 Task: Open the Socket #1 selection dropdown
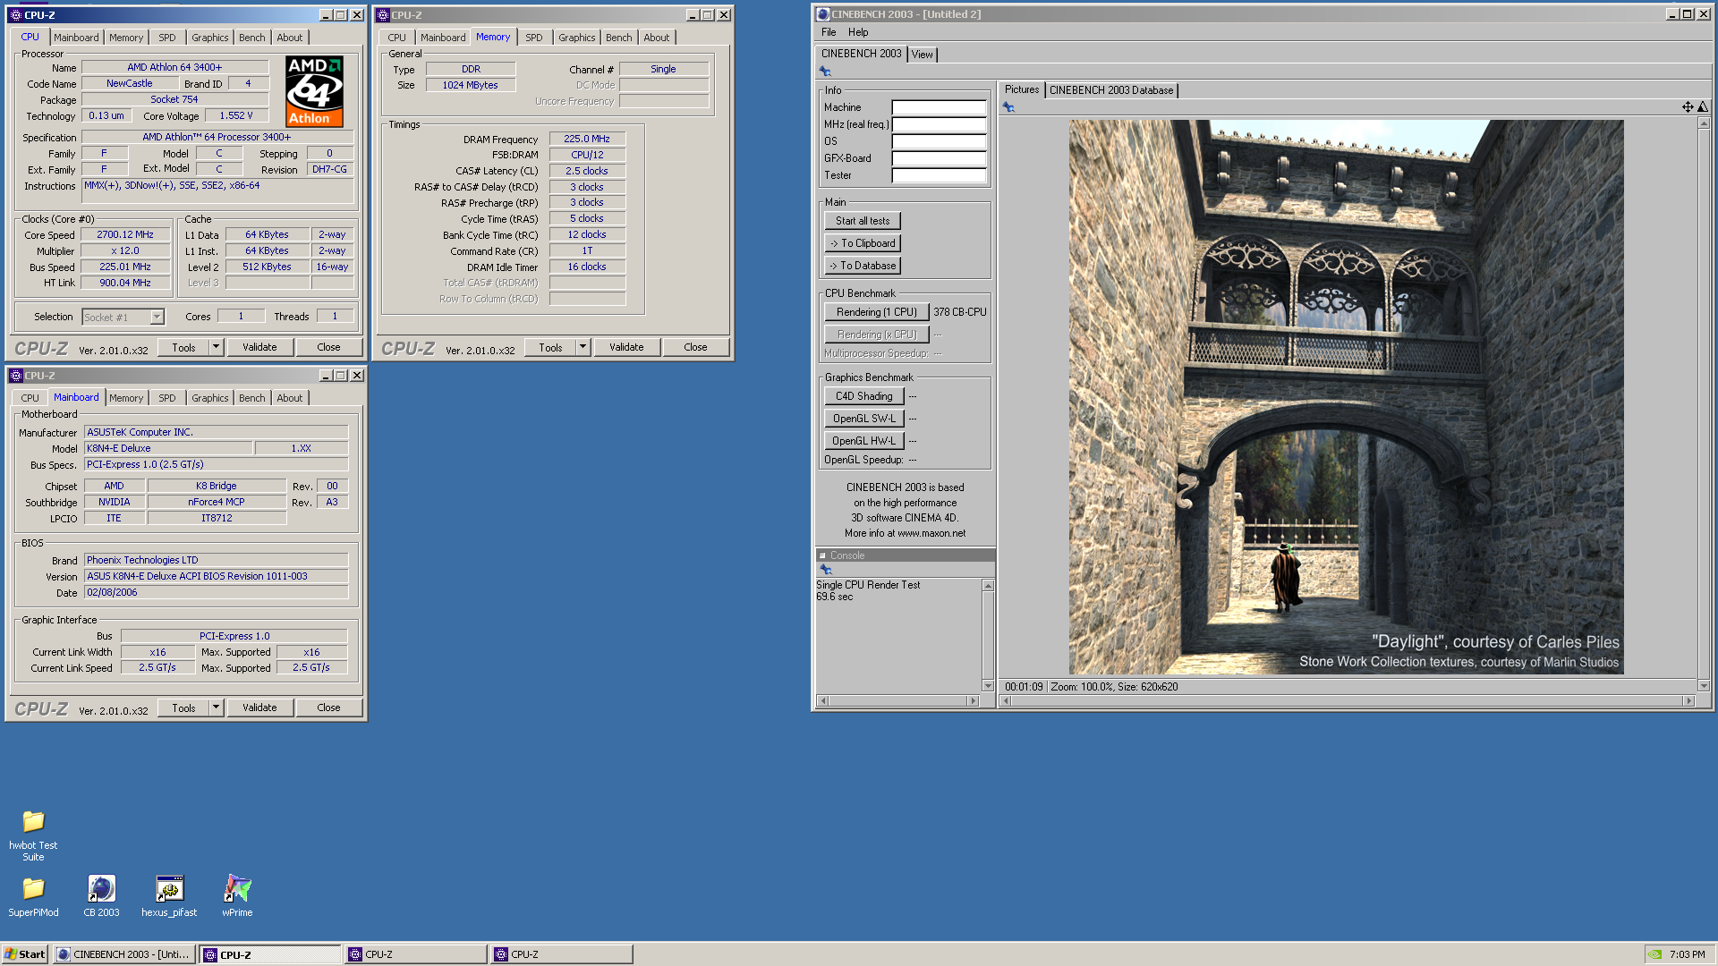click(x=157, y=317)
